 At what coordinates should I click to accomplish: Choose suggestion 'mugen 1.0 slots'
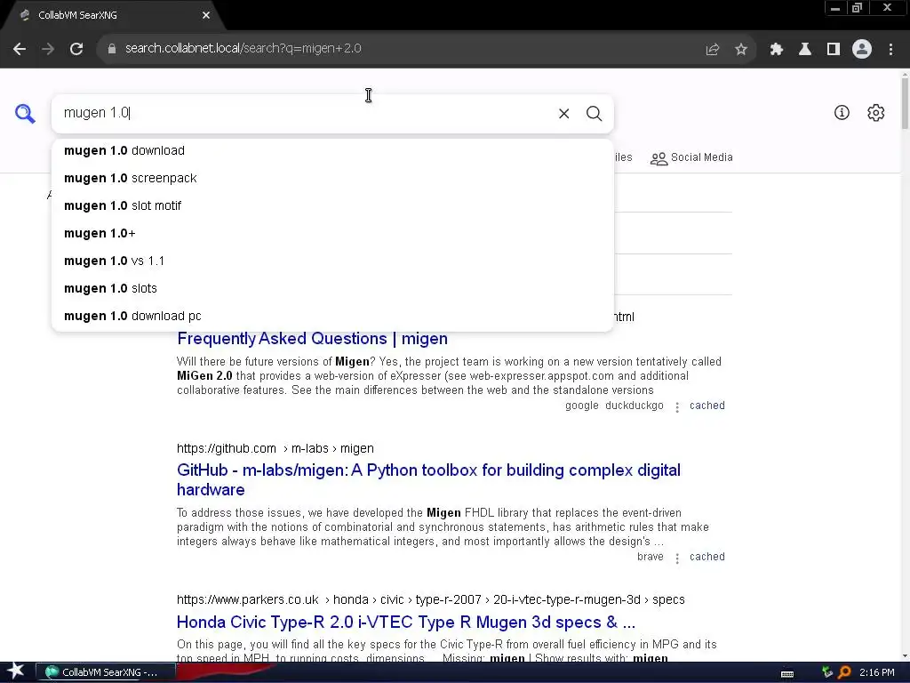click(332, 289)
